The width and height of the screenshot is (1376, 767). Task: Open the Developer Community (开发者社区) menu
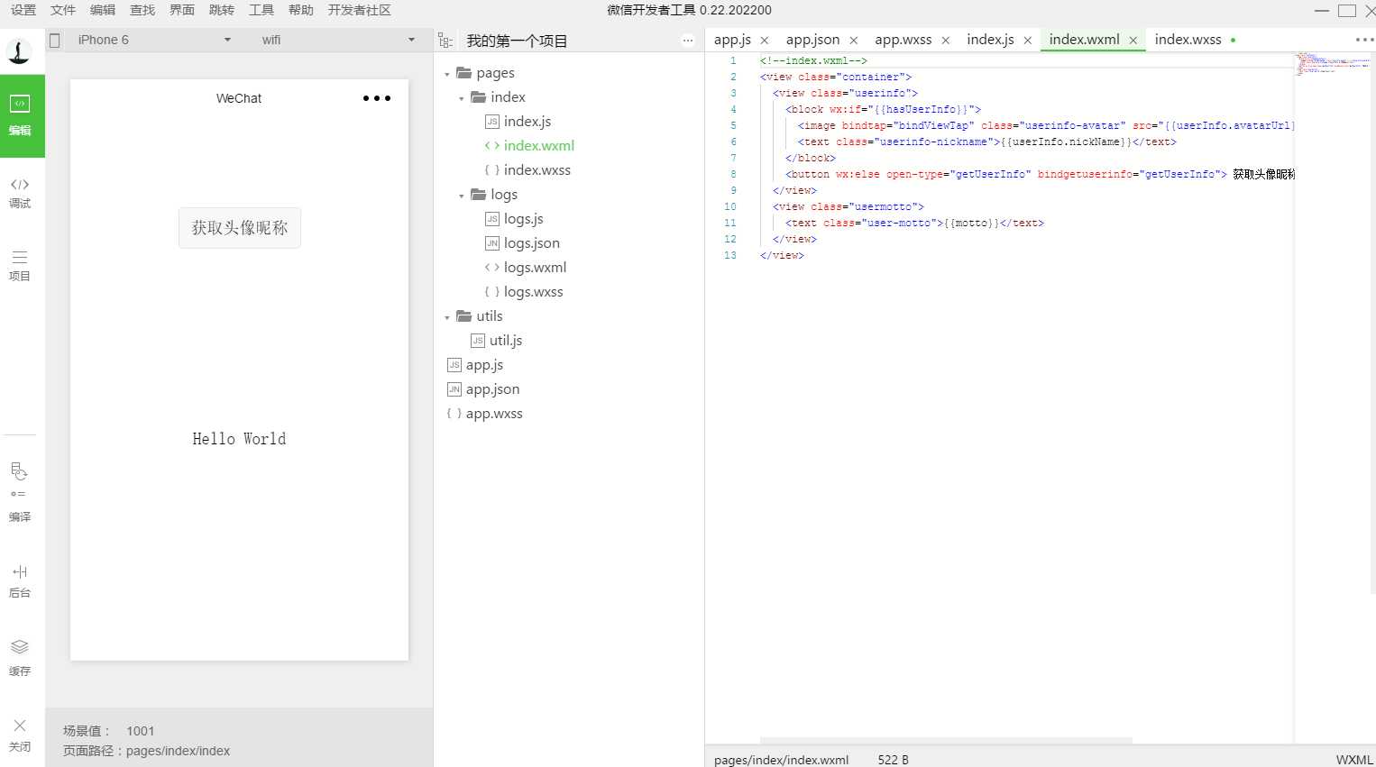(359, 10)
